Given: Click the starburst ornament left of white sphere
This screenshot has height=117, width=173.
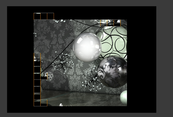Looking at the screenshot, I should [63, 62].
